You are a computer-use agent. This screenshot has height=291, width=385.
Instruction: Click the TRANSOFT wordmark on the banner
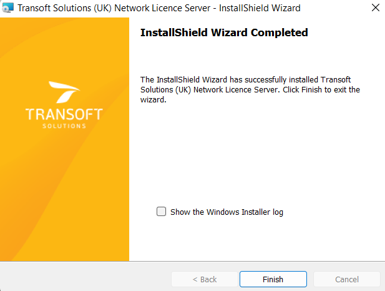coord(64,114)
